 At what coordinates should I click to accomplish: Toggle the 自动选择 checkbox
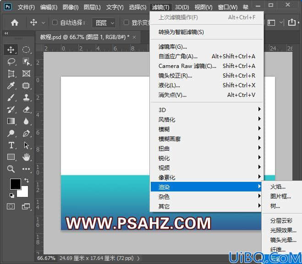coord(55,22)
